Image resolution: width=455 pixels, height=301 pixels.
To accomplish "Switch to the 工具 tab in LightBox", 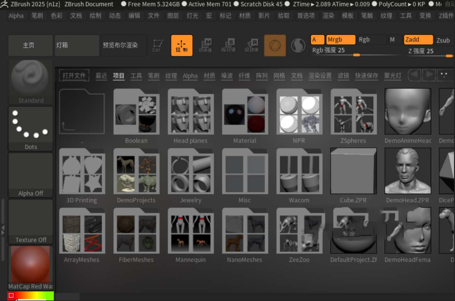I will (x=136, y=76).
